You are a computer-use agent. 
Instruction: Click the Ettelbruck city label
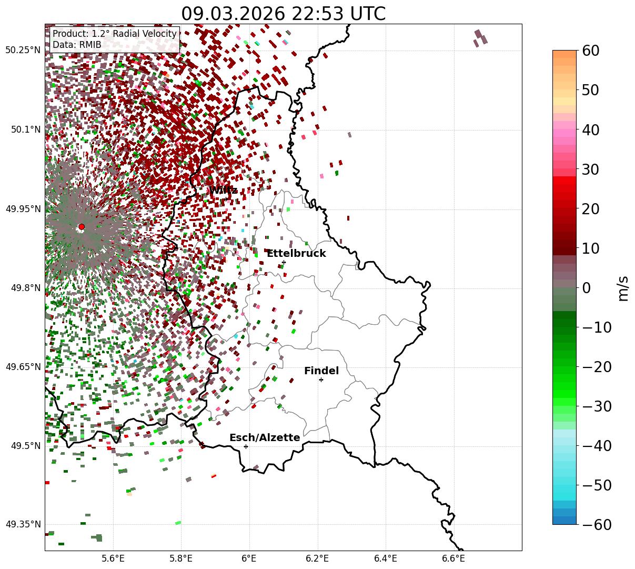point(296,253)
